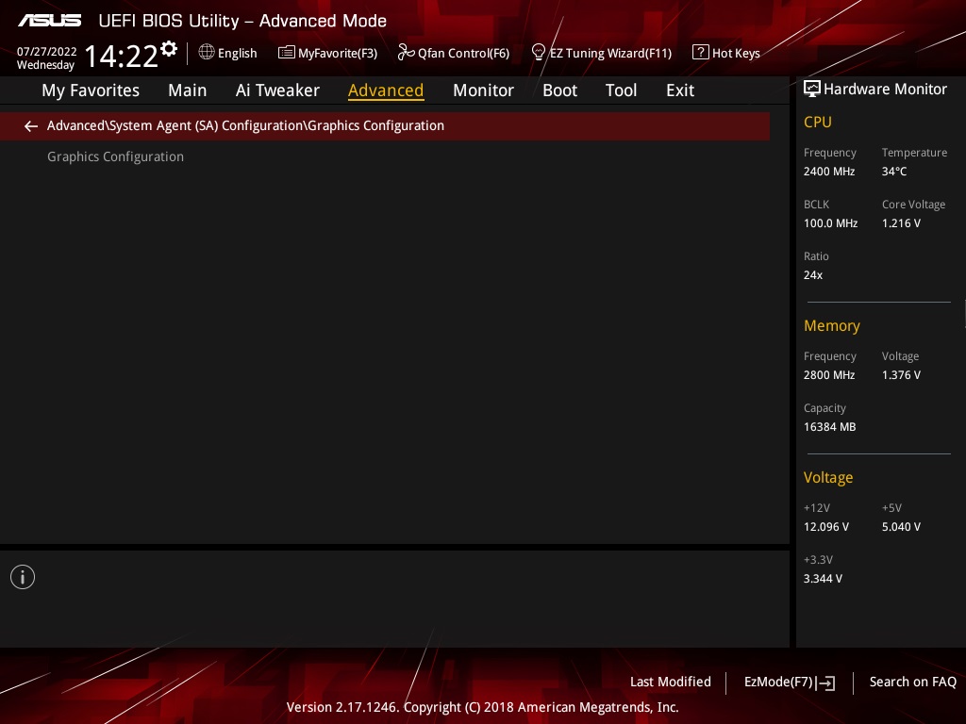
Task: Click the Core Voltage 1.216 V value
Action: (x=901, y=222)
